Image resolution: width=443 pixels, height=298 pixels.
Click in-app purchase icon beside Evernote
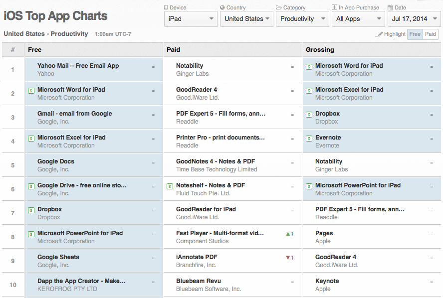[309, 139]
